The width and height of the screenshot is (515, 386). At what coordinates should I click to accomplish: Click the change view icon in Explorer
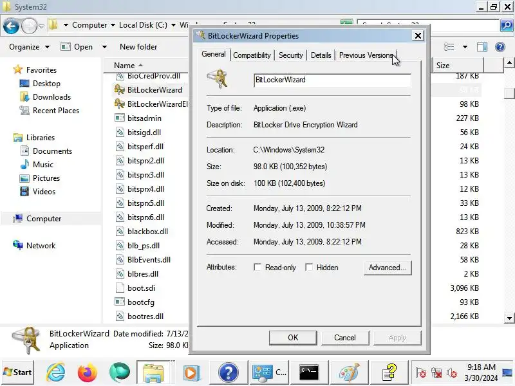[449, 47]
